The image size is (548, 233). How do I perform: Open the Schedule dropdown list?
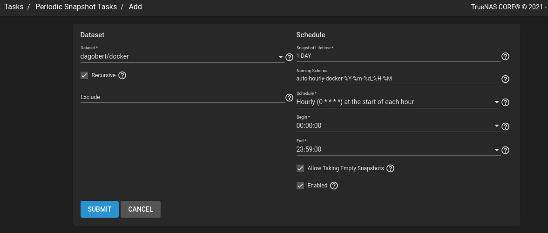pos(497,102)
